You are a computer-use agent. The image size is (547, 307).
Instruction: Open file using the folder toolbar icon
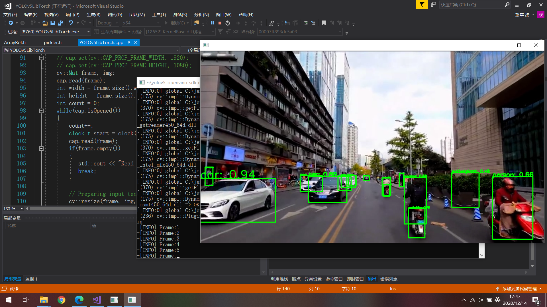(45, 23)
